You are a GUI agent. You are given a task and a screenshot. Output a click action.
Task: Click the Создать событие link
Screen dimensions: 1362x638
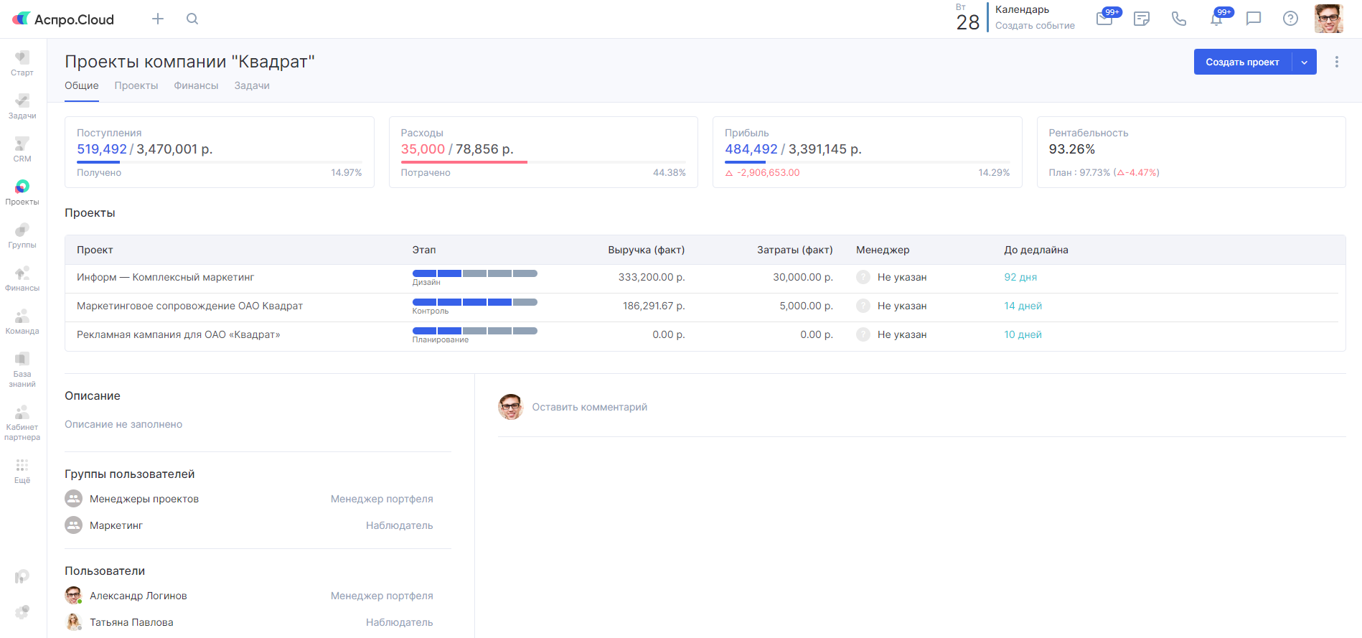coord(1035,26)
